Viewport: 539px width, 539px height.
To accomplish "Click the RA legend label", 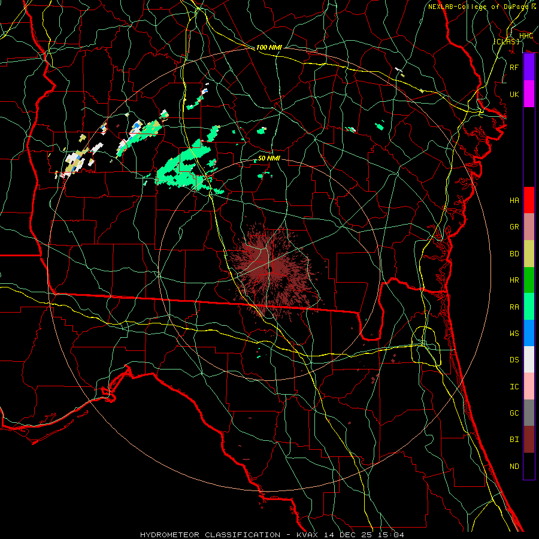I will pyautogui.click(x=514, y=307).
